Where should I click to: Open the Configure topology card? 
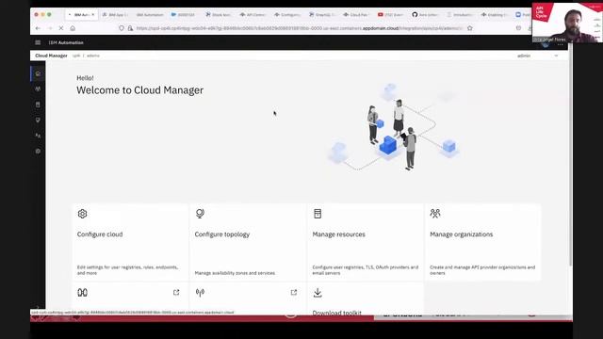tap(248, 242)
